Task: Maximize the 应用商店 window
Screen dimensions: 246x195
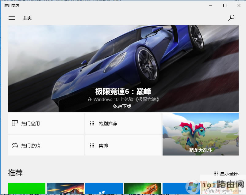Action: (x=225, y=6)
